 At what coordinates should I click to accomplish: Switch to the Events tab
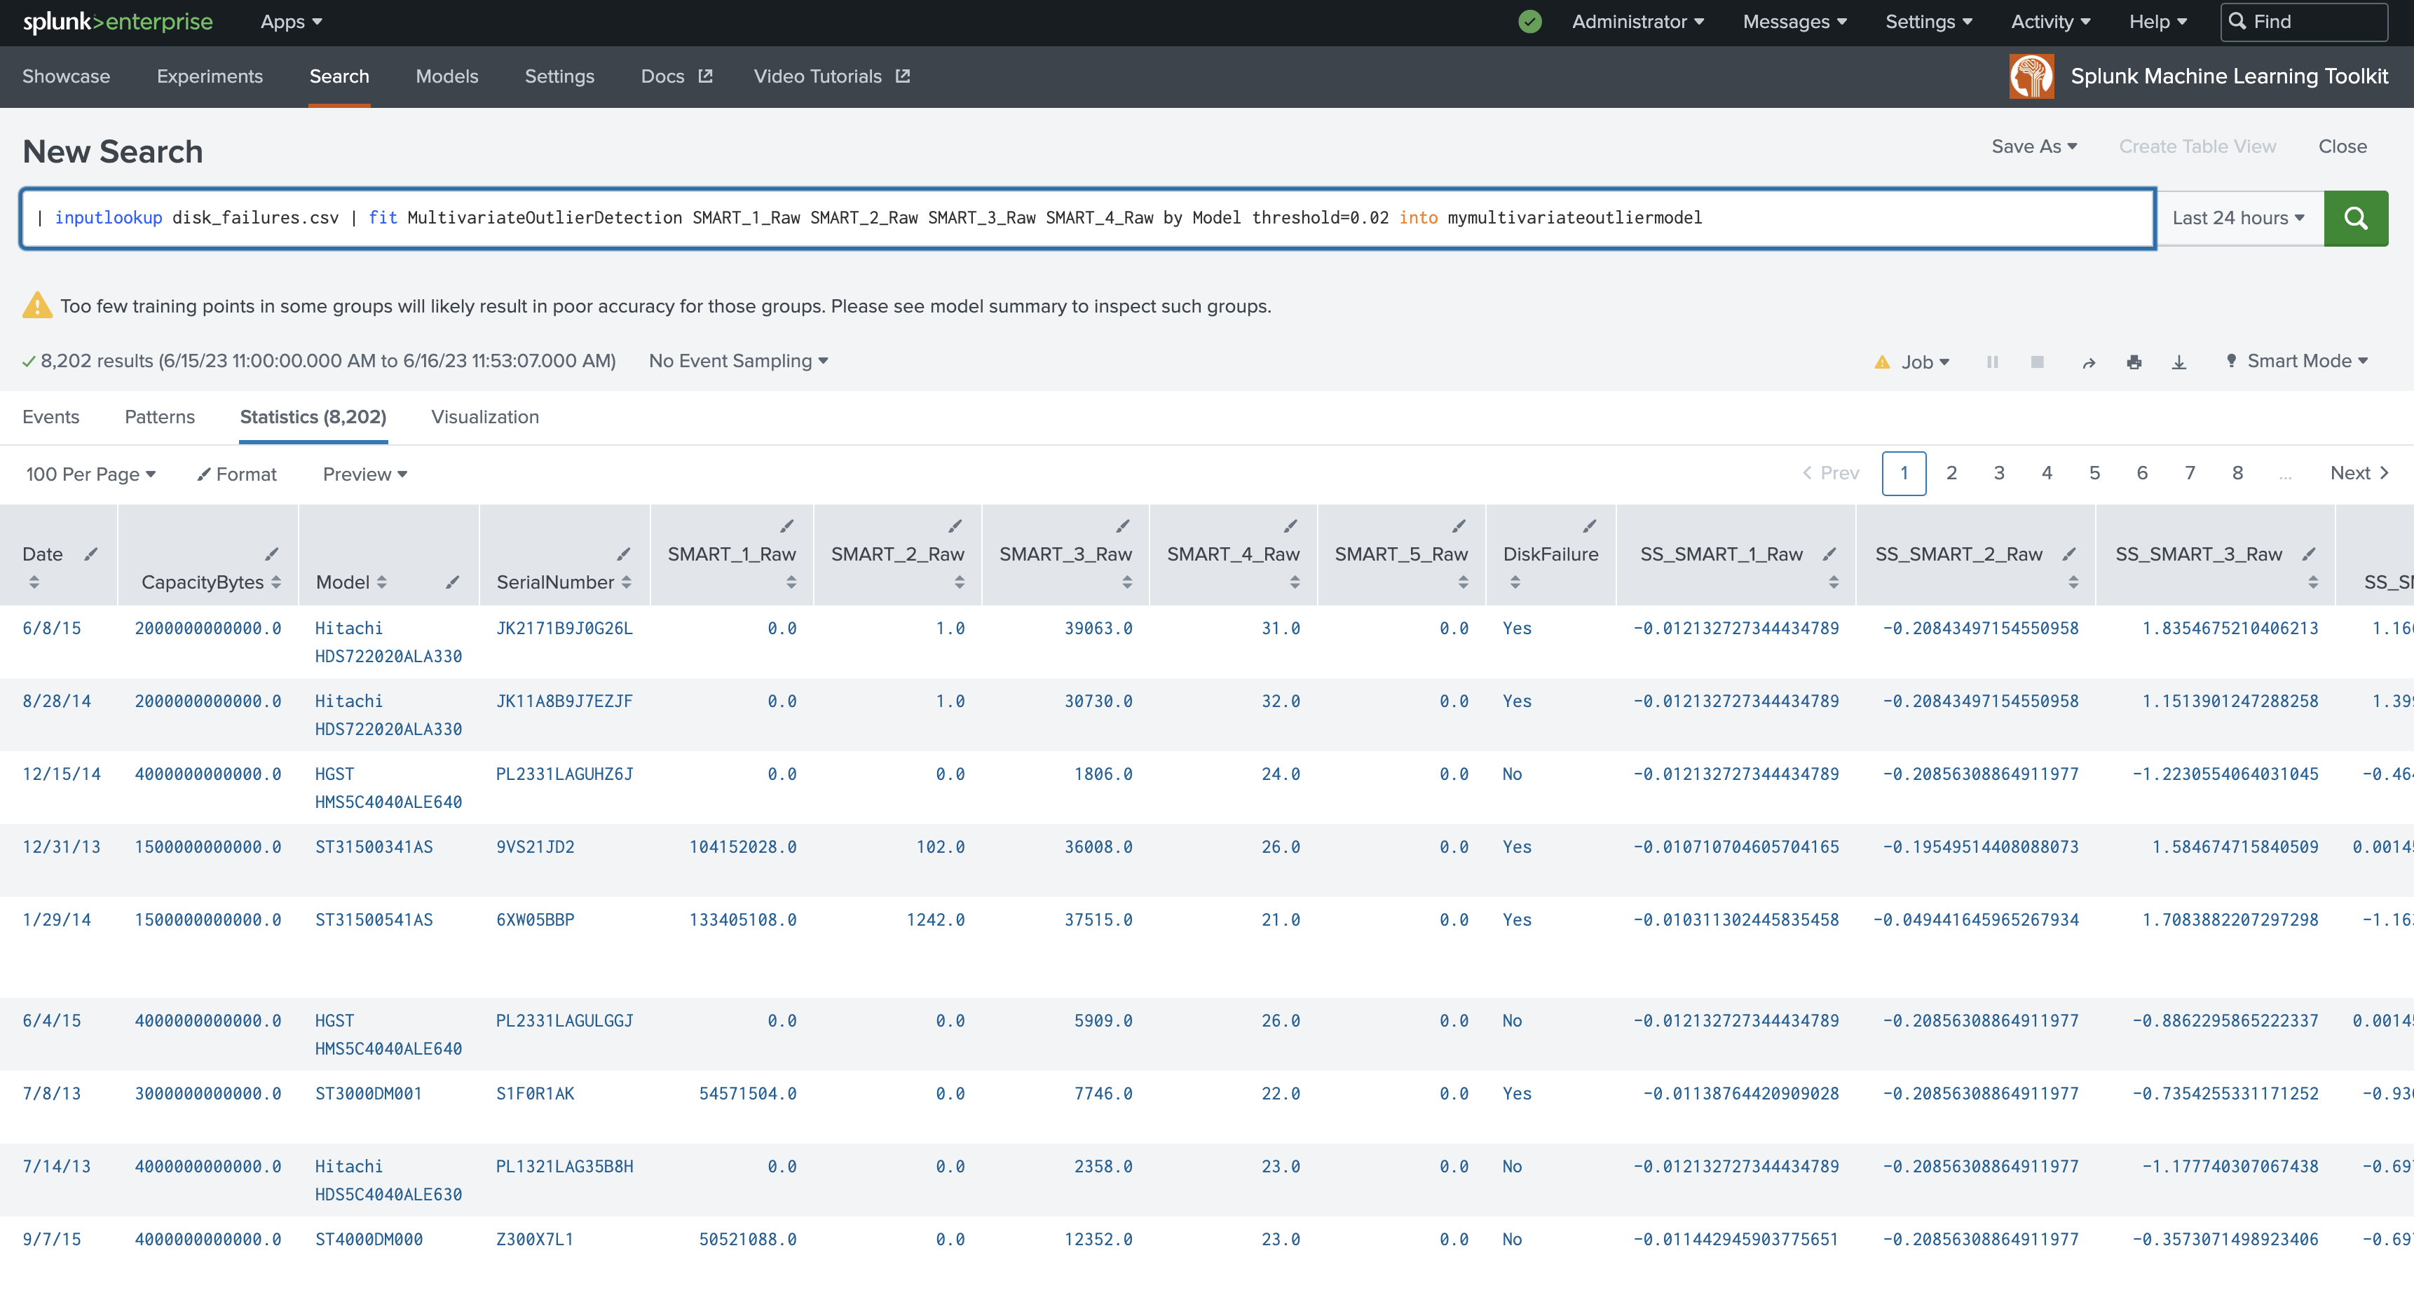point(50,417)
